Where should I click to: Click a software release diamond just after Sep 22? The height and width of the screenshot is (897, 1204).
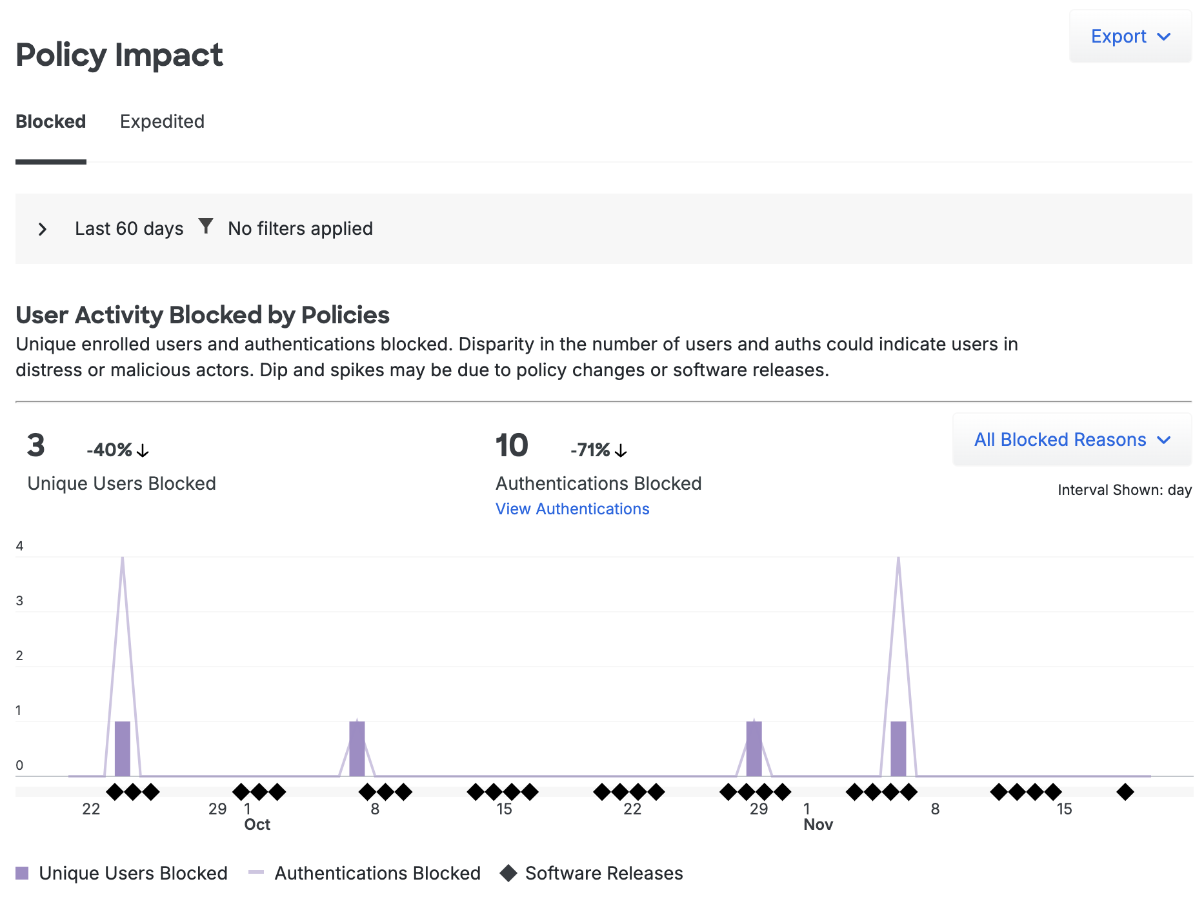point(116,791)
